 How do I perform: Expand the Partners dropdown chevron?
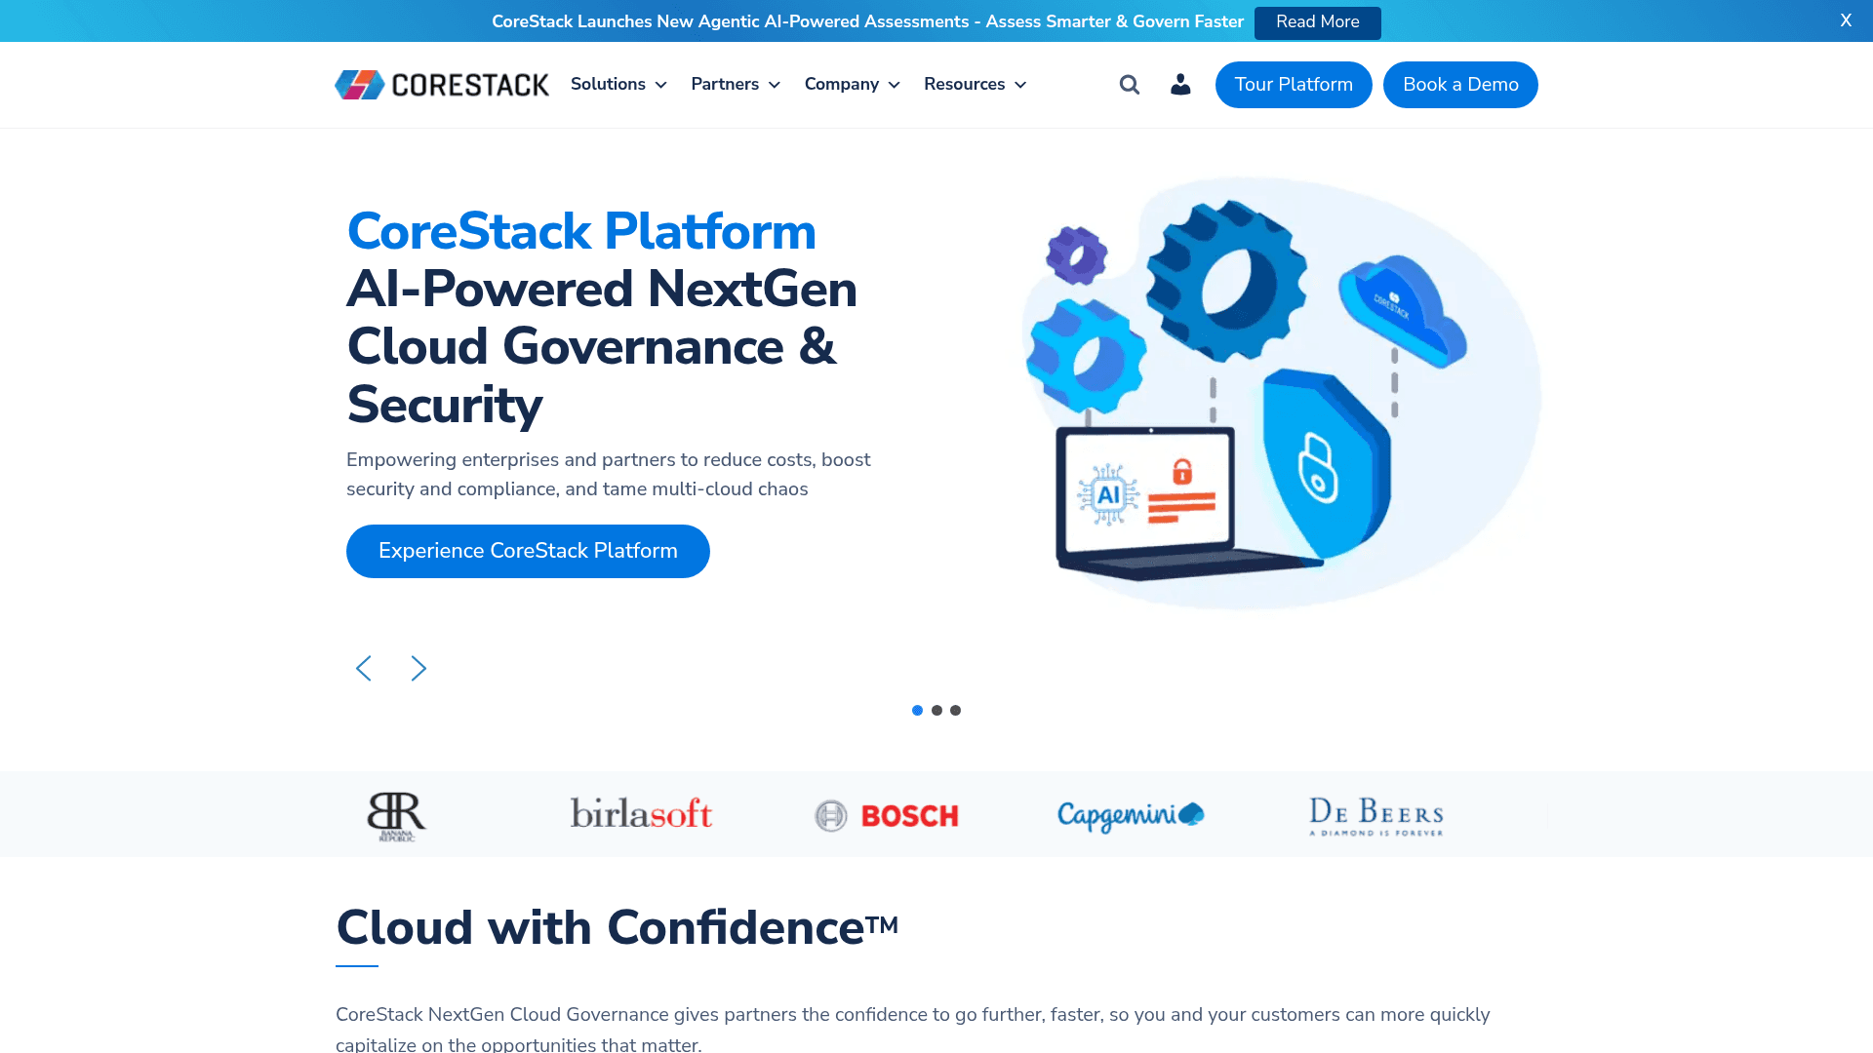pos(775,85)
